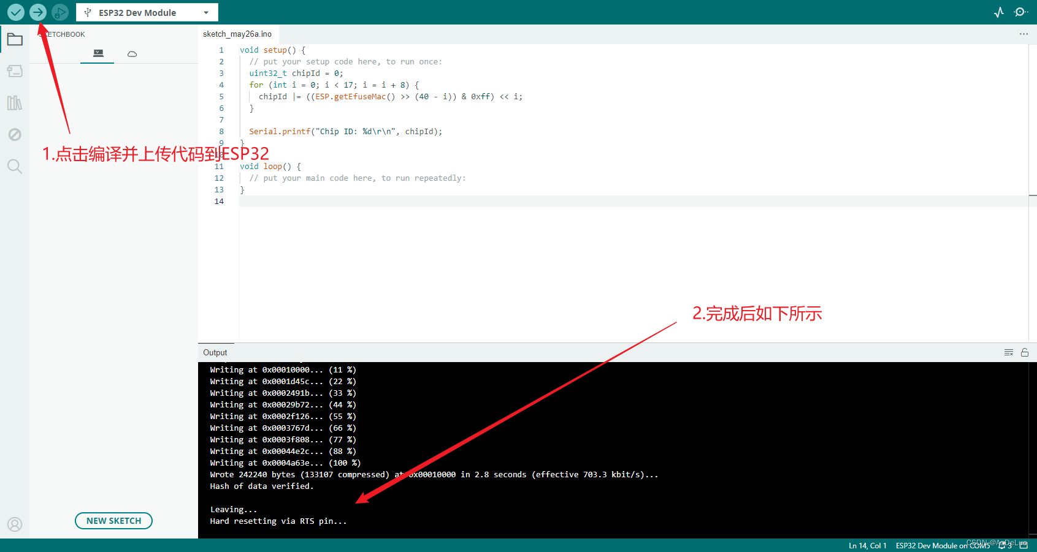The height and width of the screenshot is (552, 1037).
Task: Switch to local sketchbook computer tab
Action: pos(98,54)
